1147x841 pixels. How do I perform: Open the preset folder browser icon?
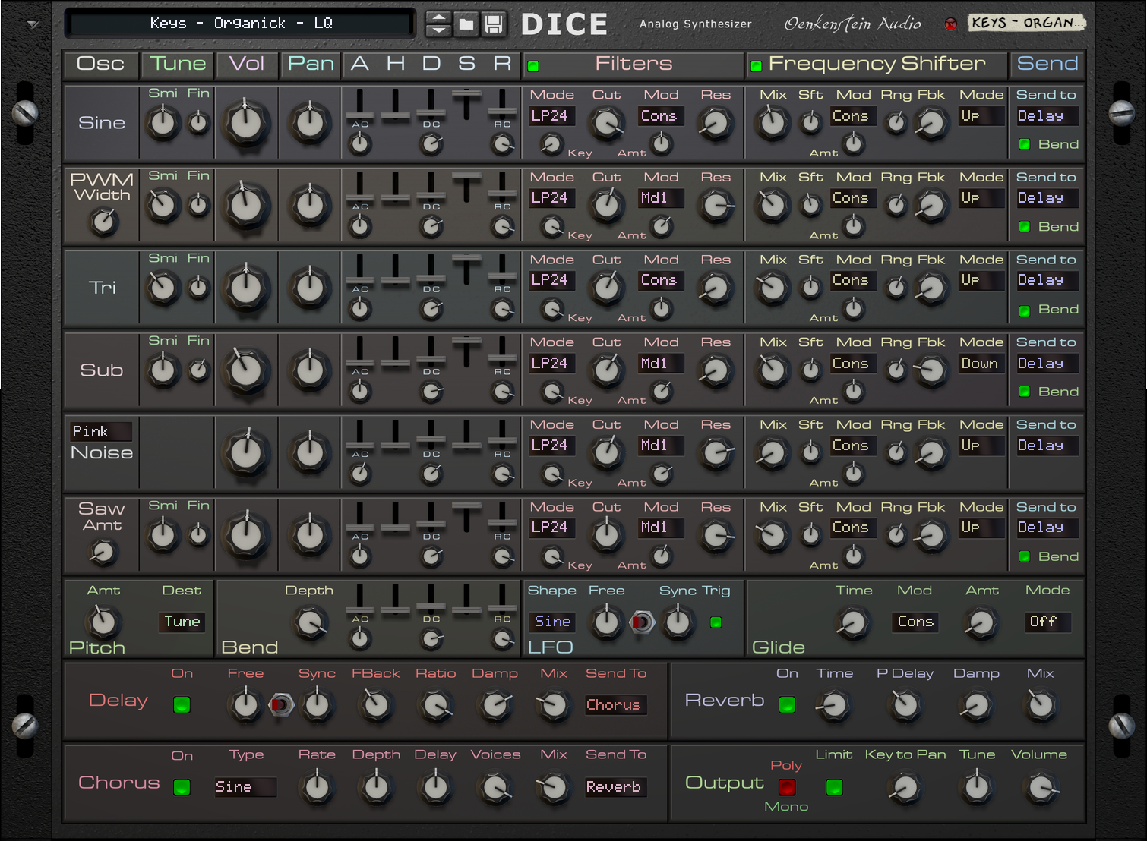(x=466, y=24)
